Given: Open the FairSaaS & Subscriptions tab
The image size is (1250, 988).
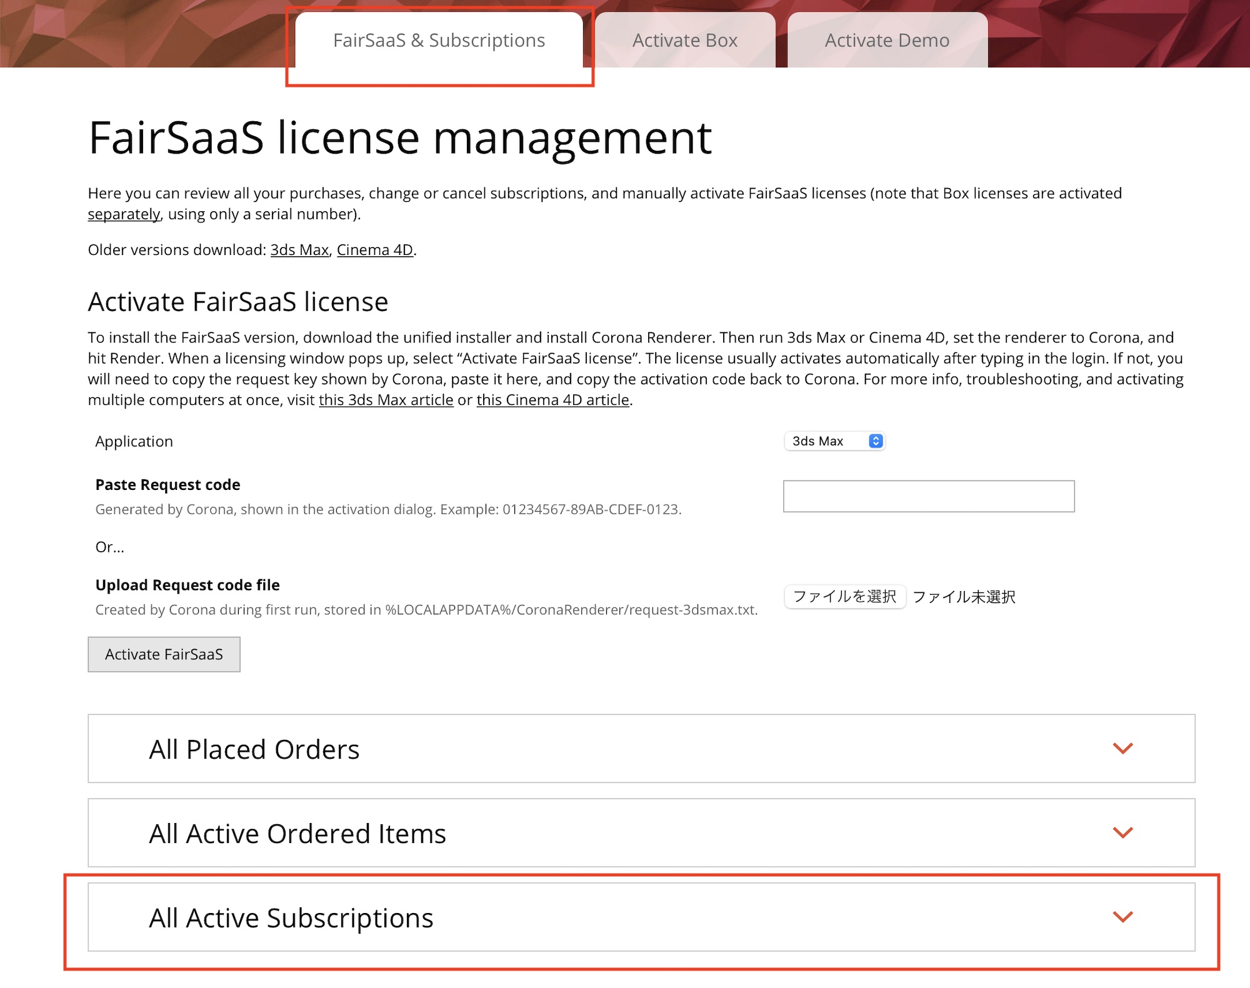Looking at the screenshot, I should pyautogui.click(x=439, y=41).
